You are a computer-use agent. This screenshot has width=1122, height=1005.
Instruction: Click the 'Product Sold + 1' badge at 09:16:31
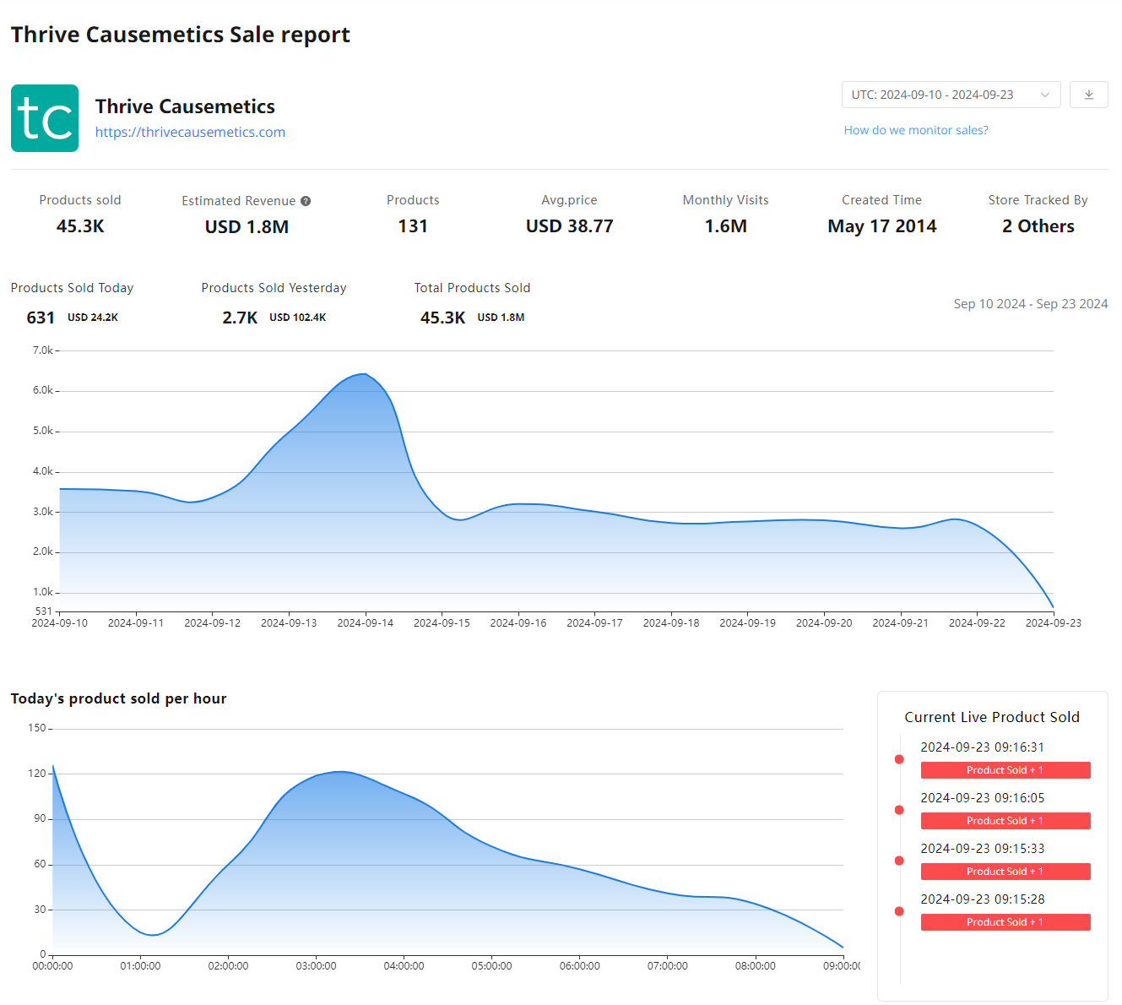coord(1005,770)
